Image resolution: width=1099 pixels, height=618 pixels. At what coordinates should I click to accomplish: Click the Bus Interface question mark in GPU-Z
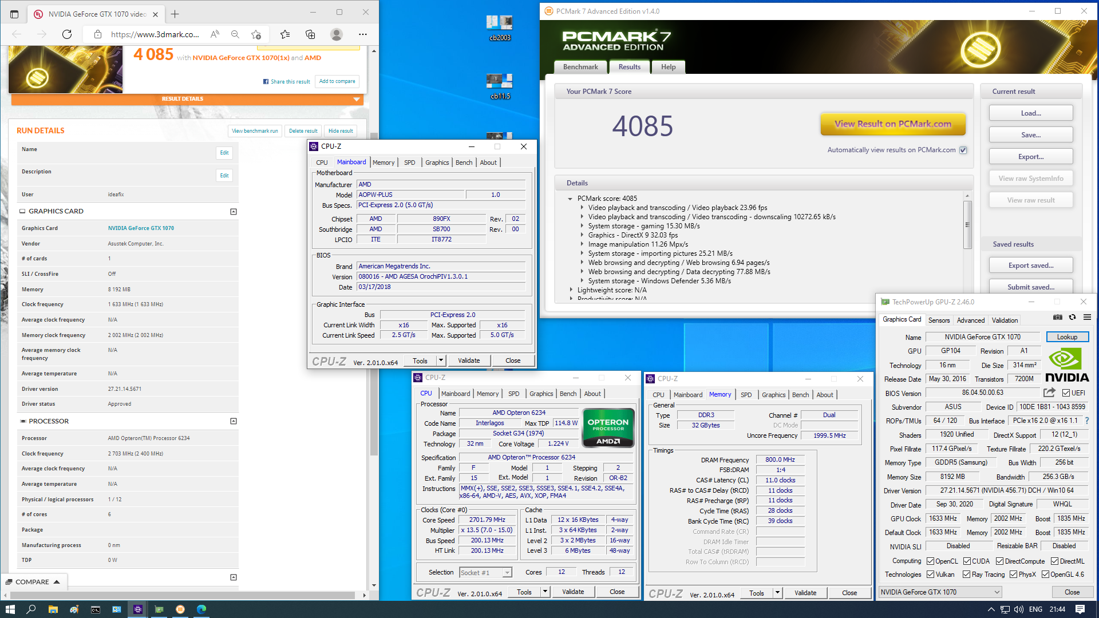1087,421
